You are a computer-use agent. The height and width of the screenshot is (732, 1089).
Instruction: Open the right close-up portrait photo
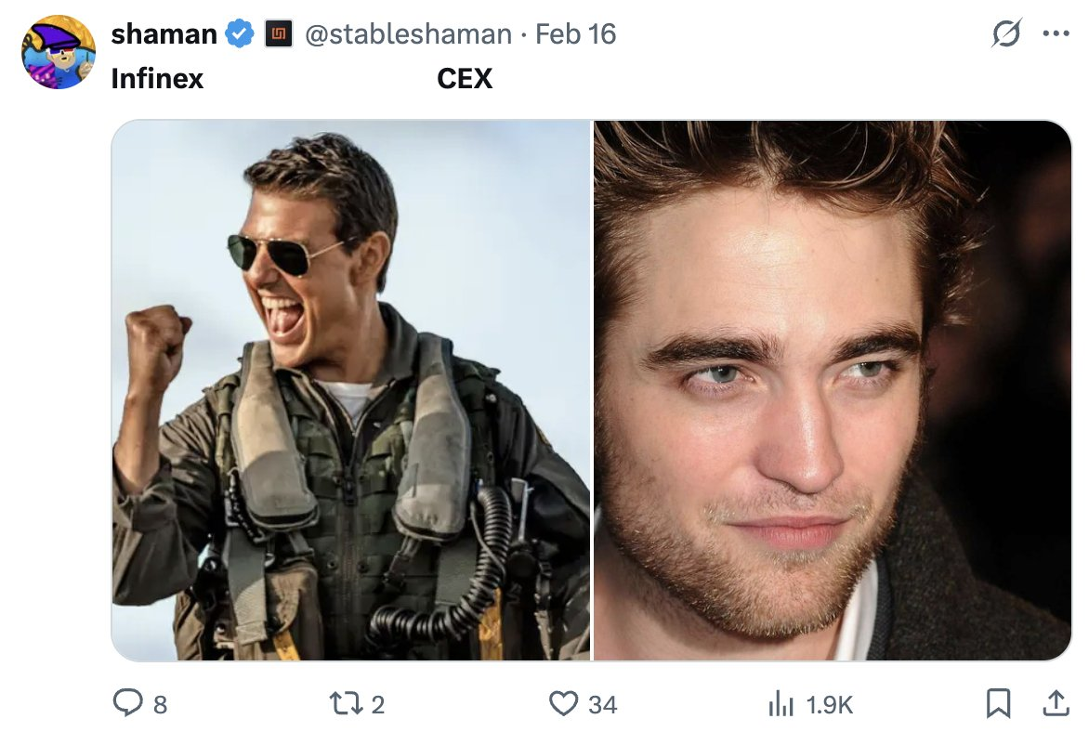(x=833, y=390)
